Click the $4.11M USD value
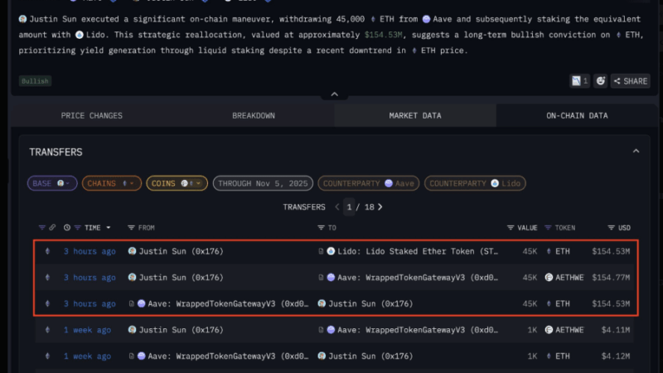Screen dimensions: 663x373 (x=616, y=330)
